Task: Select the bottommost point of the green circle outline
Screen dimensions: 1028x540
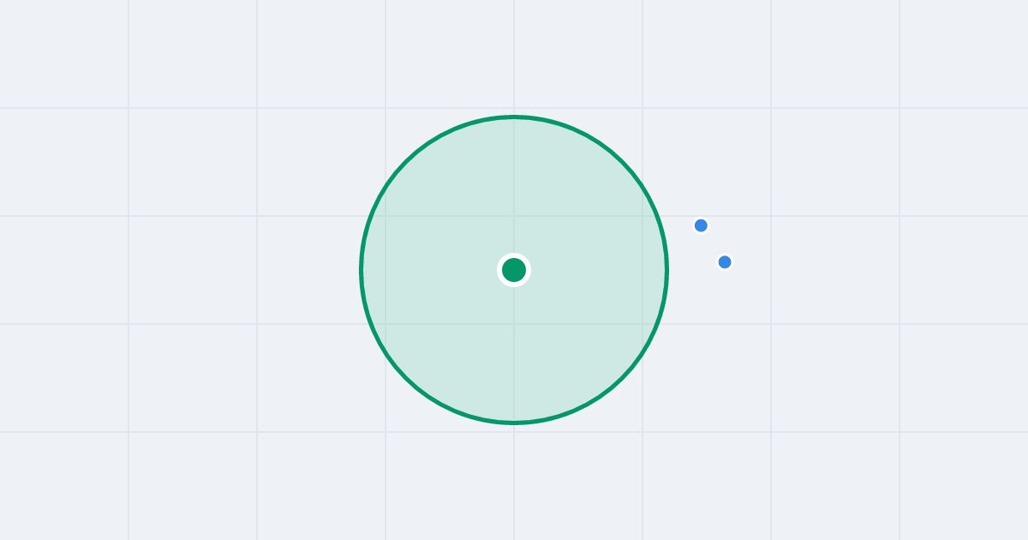Action: click(x=514, y=423)
